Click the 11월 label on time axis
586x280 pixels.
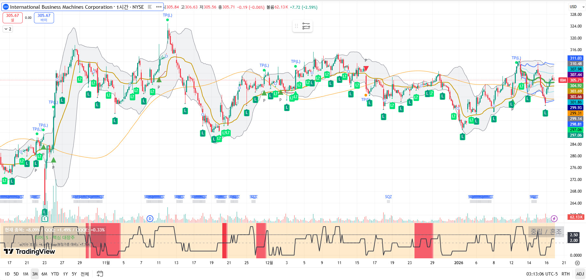click(x=106, y=263)
